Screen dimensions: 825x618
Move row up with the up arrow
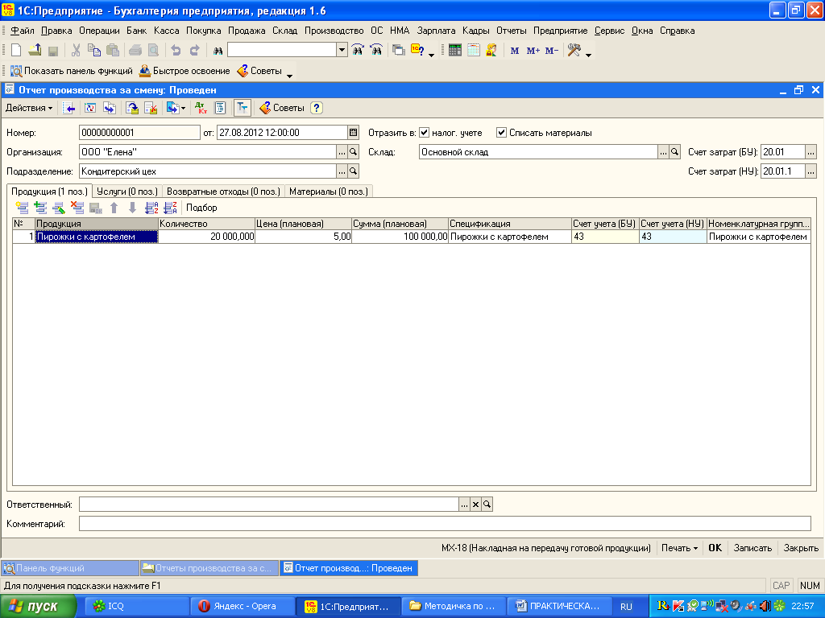114,208
